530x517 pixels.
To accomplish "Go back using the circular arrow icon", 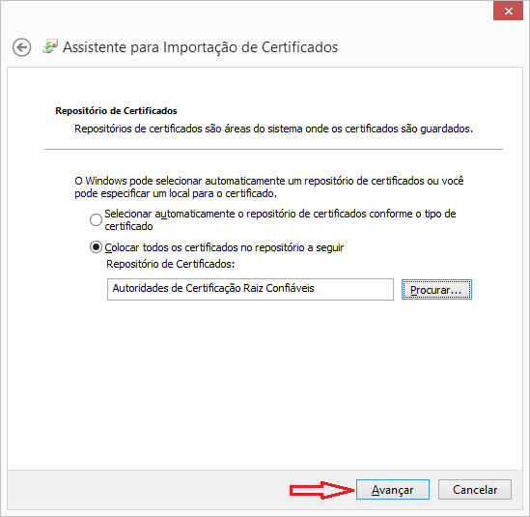I will [22, 47].
